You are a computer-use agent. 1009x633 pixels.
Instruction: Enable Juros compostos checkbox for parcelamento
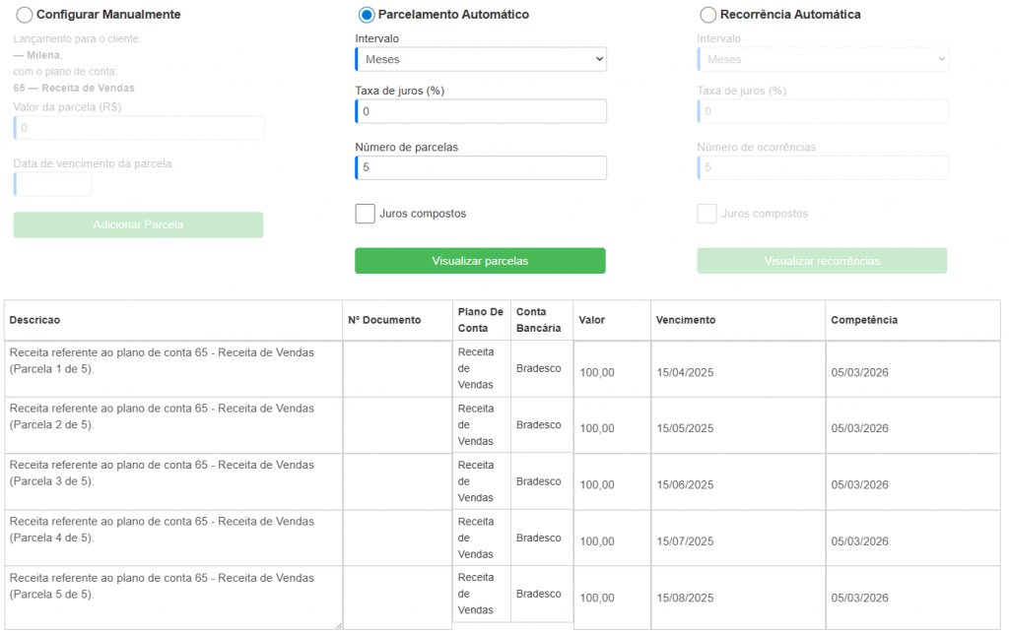[365, 214]
